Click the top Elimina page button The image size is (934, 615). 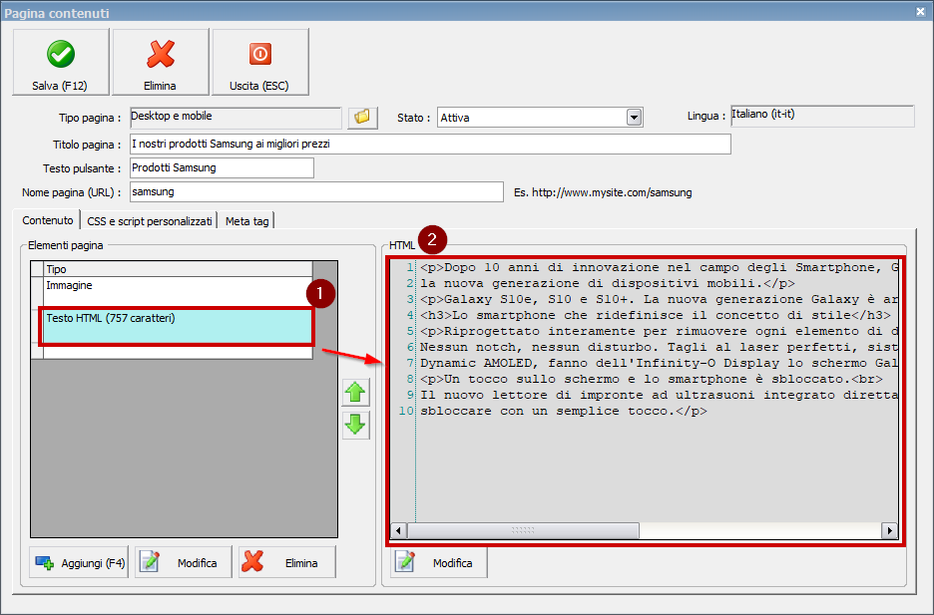point(161,62)
